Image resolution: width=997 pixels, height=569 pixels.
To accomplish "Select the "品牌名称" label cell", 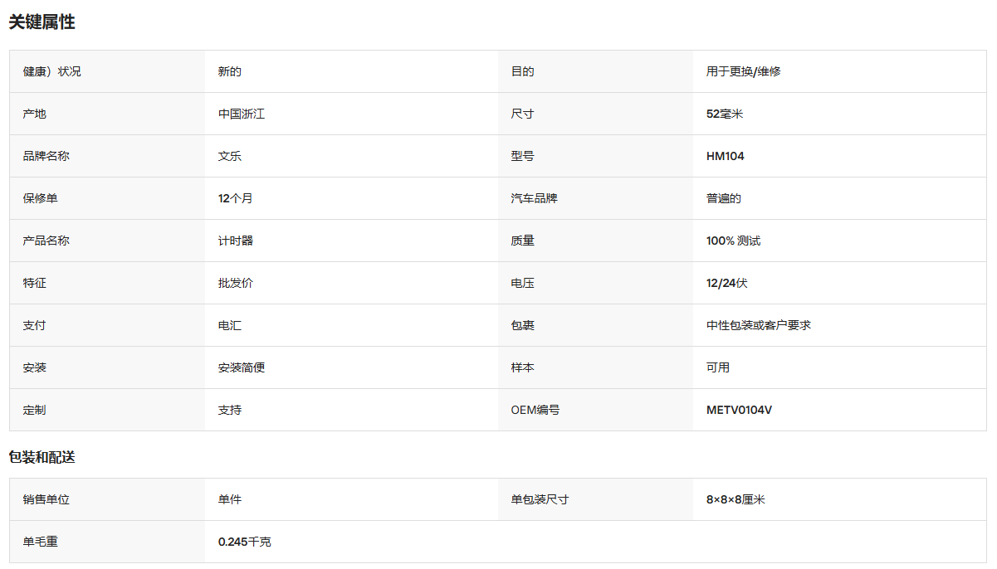I will pyautogui.click(x=107, y=156).
